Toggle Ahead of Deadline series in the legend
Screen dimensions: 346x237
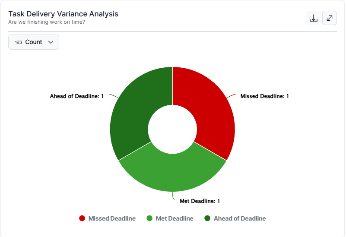tap(240, 218)
